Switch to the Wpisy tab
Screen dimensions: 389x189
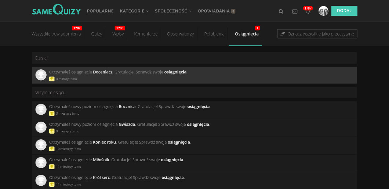tap(118, 34)
